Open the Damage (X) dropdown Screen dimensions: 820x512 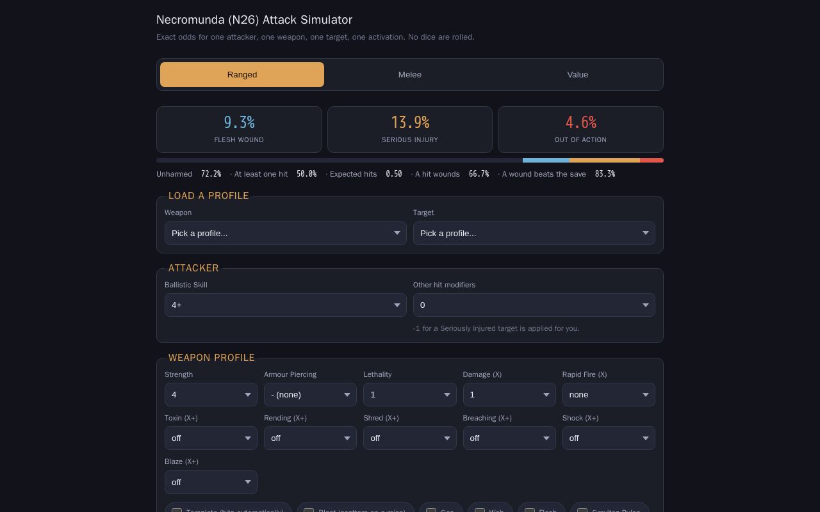tap(509, 394)
